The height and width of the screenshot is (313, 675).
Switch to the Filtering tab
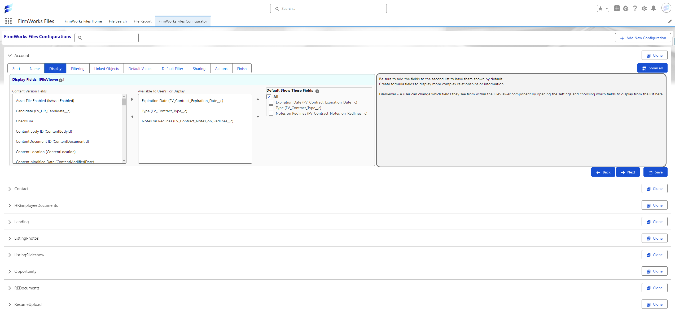click(78, 69)
